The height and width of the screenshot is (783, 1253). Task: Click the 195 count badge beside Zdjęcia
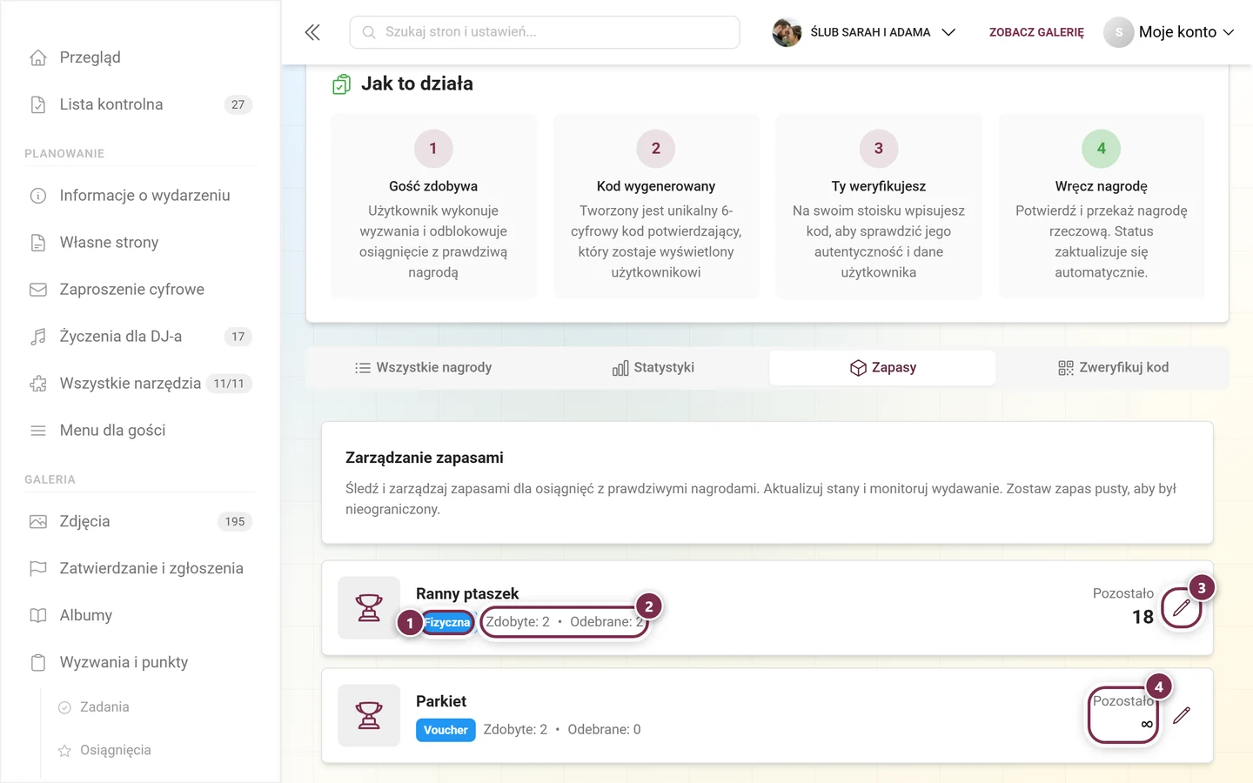coord(235,522)
